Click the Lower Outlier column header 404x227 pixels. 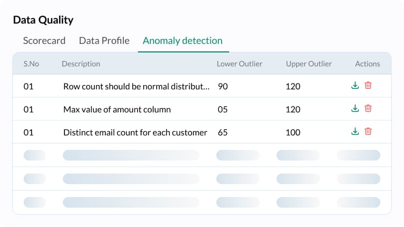point(239,64)
